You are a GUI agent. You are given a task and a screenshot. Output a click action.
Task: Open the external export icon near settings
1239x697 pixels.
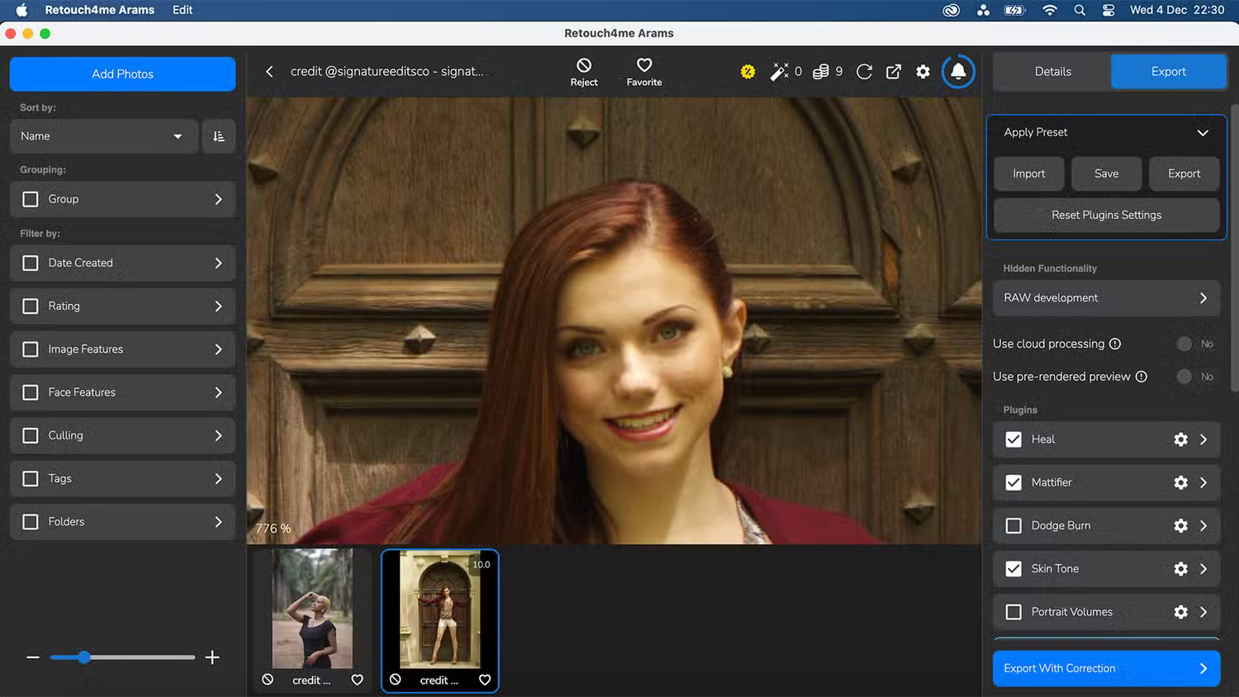(x=893, y=72)
